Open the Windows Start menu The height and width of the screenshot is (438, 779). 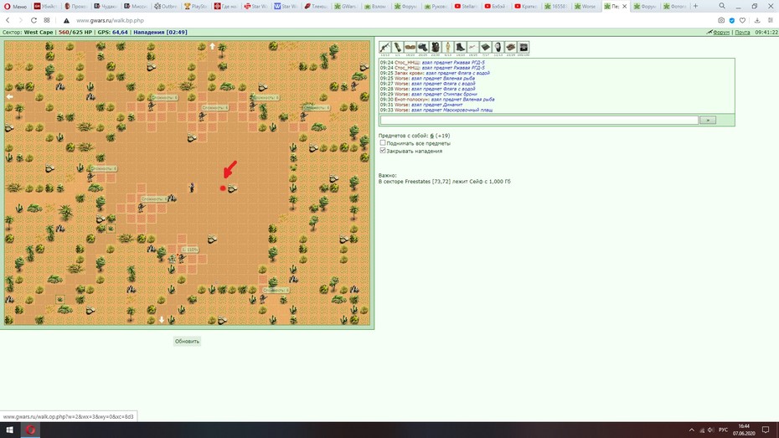click(9, 430)
